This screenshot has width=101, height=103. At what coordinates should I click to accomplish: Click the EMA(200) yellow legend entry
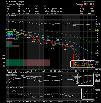pos(11,31)
